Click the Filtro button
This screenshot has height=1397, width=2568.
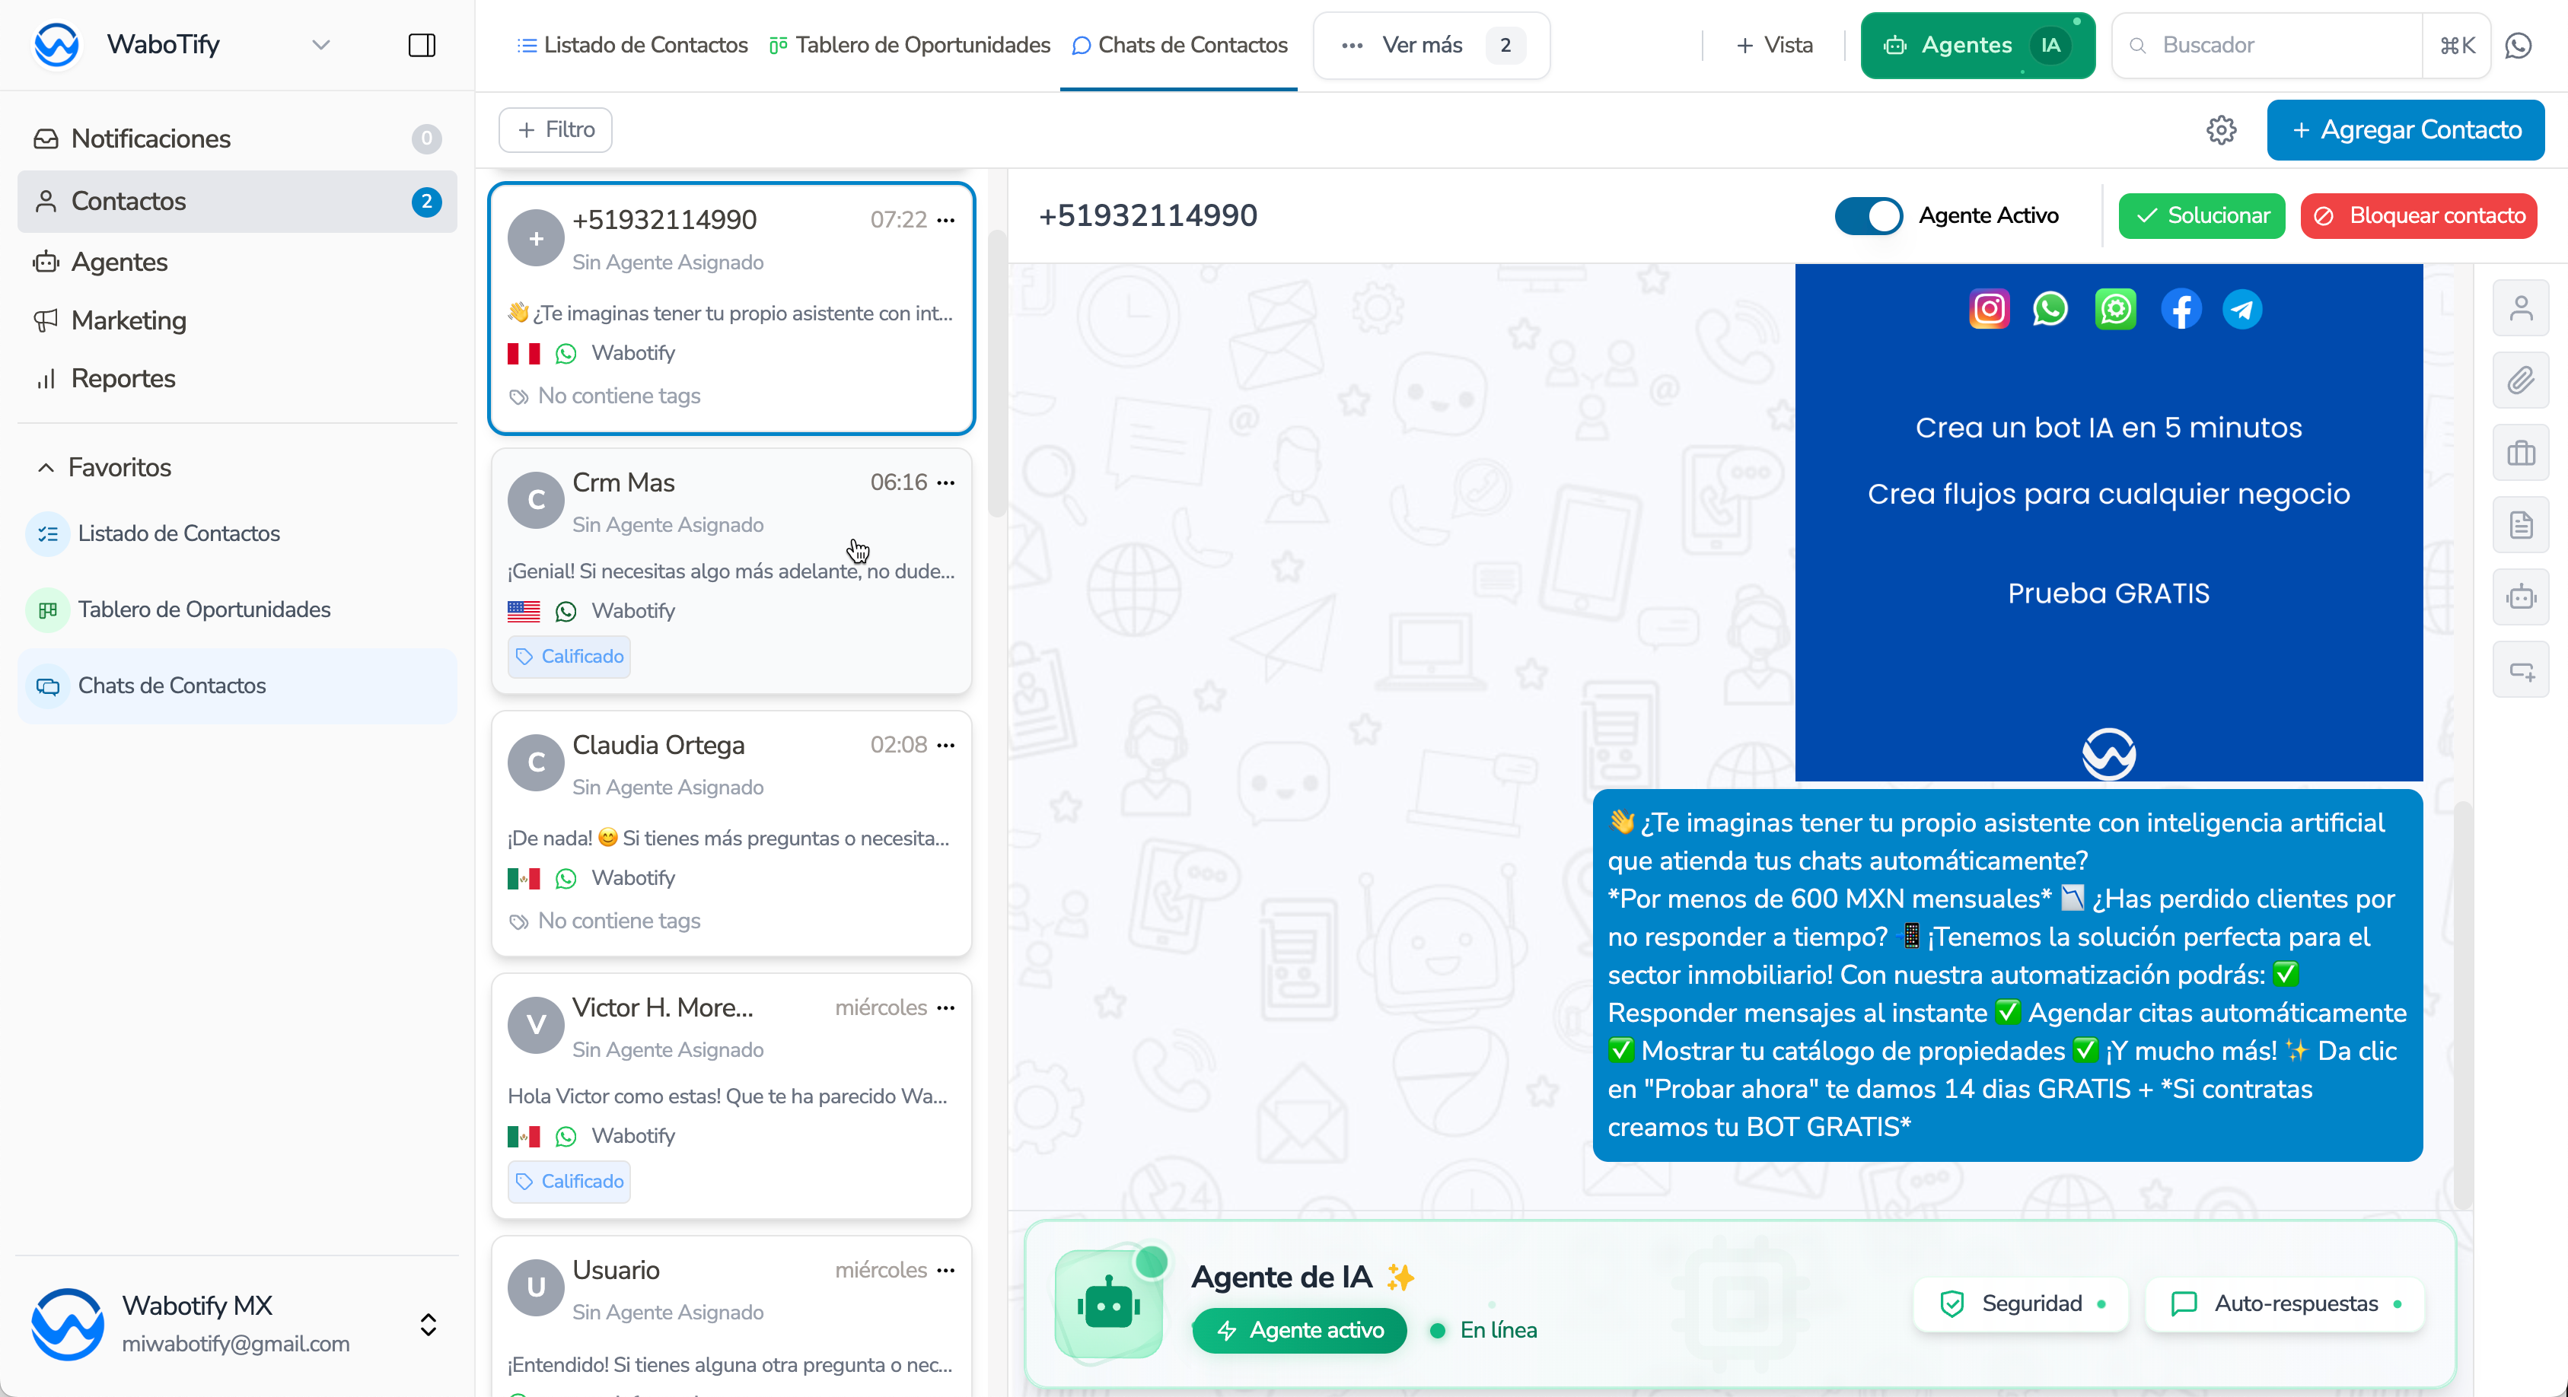point(556,129)
